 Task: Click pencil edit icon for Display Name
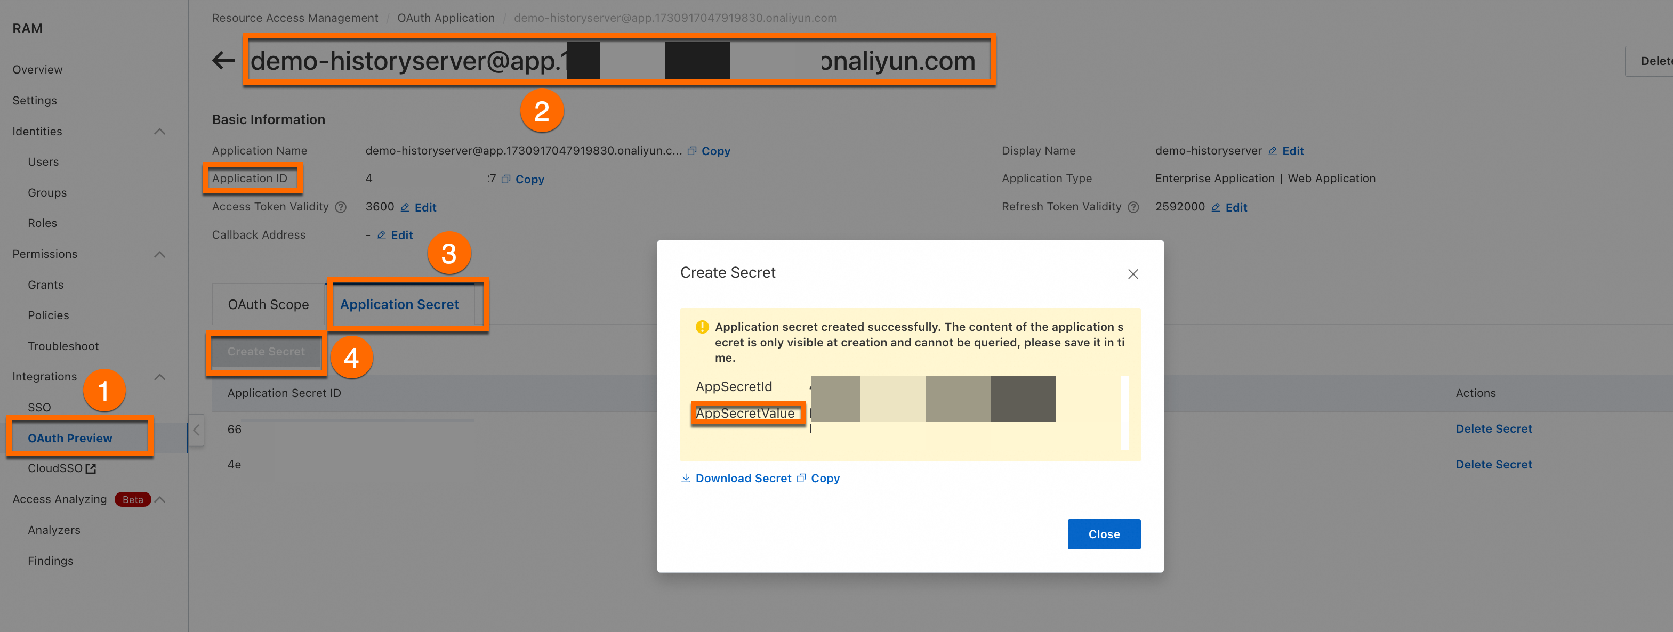[x=1272, y=151]
